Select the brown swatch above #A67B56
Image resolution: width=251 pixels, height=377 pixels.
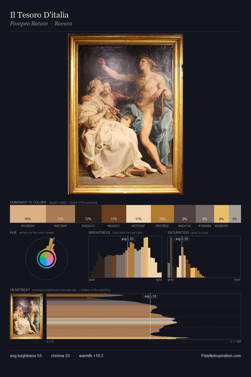click(x=60, y=214)
